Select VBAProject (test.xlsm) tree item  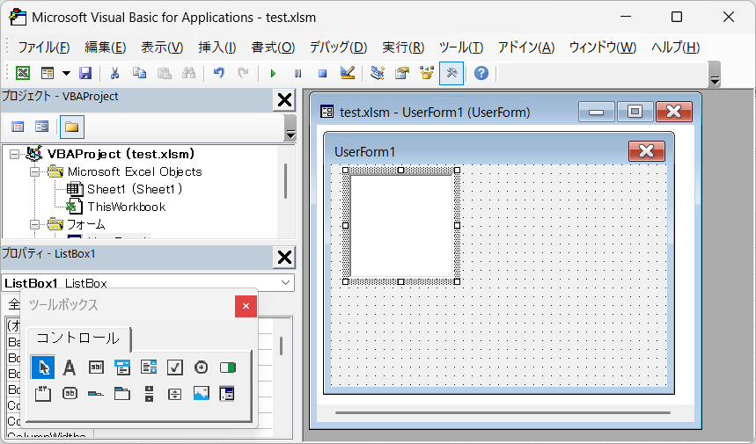point(121,154)
